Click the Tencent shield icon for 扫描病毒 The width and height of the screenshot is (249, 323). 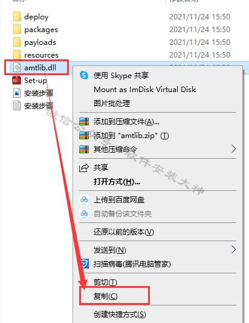tap(85, 264)
